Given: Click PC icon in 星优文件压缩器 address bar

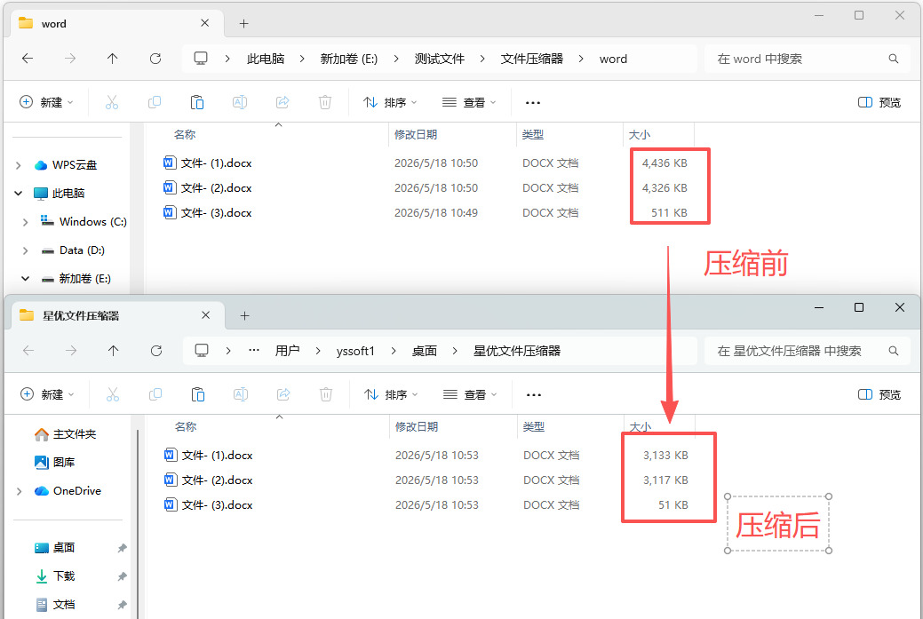Looking at the screenshot, I should pos(202,351).
